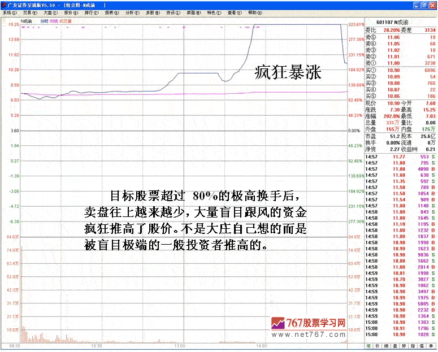Restore down the application window
The height and width of the screenshot is (352, 438).
coord(424,4)
